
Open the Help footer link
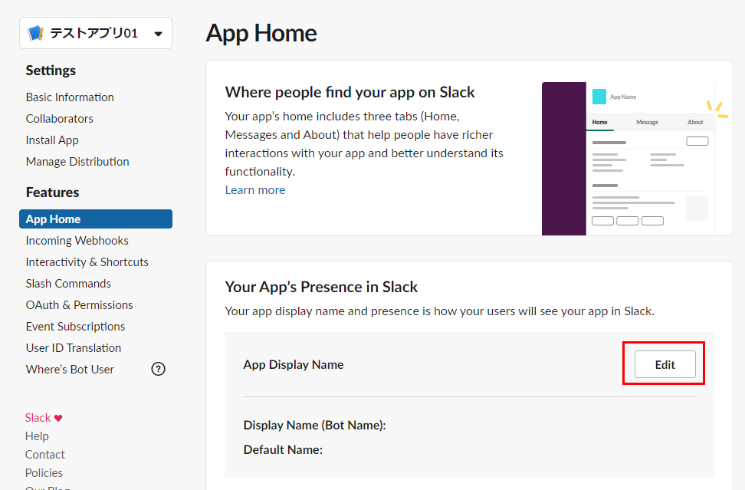tap(37, 436)
